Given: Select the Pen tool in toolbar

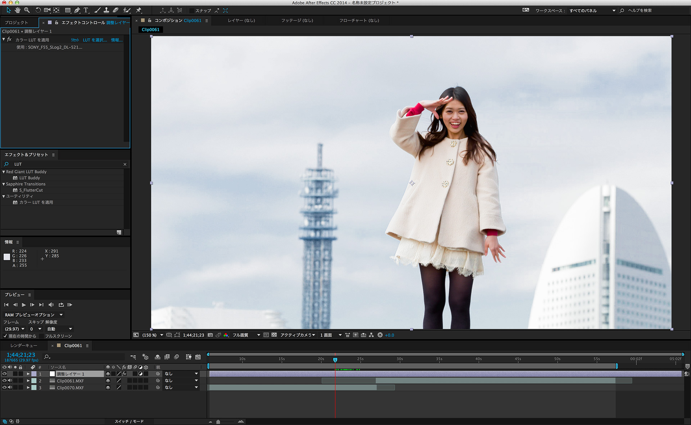Looking at the screenshot, I should [x=77, y=10].
